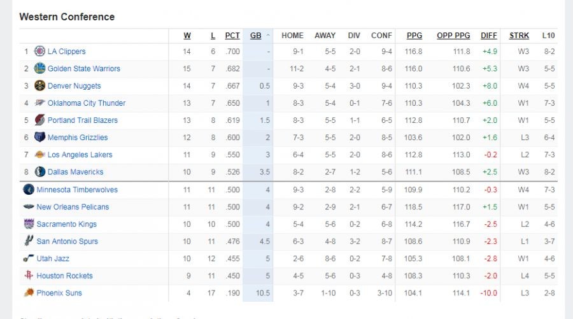Sort by STRK column header
This screenshot has width=573, height=319.
coord(519,36)
